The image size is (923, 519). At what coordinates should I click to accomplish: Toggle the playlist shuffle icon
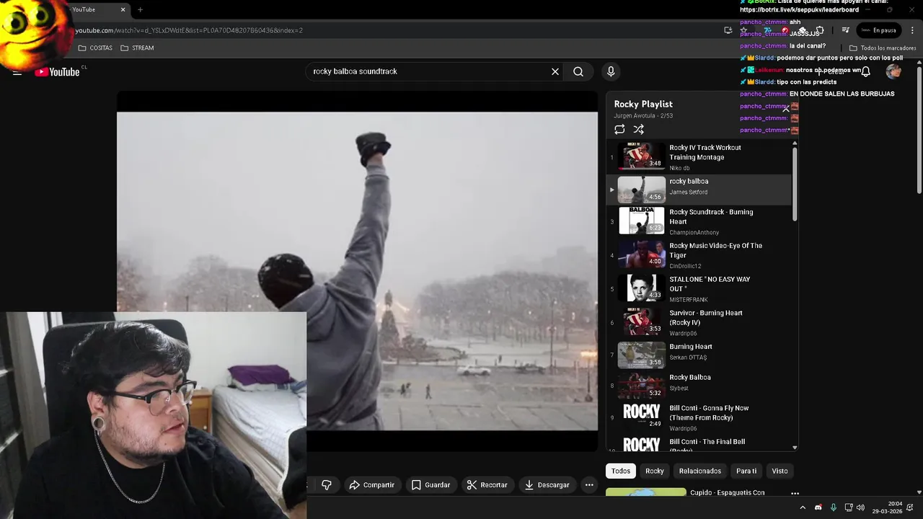[x=638, y=129]
